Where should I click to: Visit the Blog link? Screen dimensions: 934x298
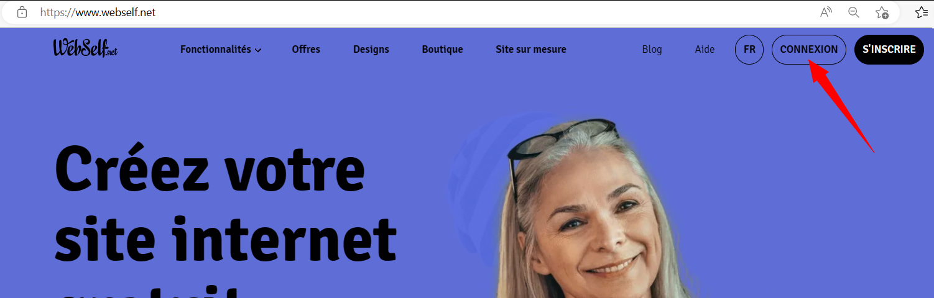coord(652,49)
